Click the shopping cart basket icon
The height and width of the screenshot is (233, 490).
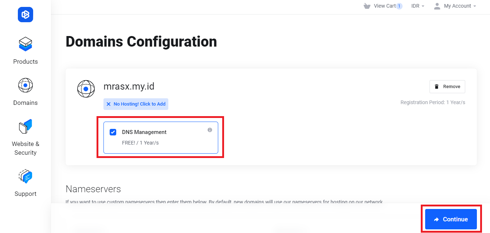click(x=367, y=6)
